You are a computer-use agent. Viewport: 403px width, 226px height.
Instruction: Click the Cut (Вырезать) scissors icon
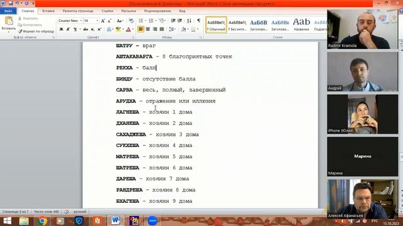(x=20, y=18)
